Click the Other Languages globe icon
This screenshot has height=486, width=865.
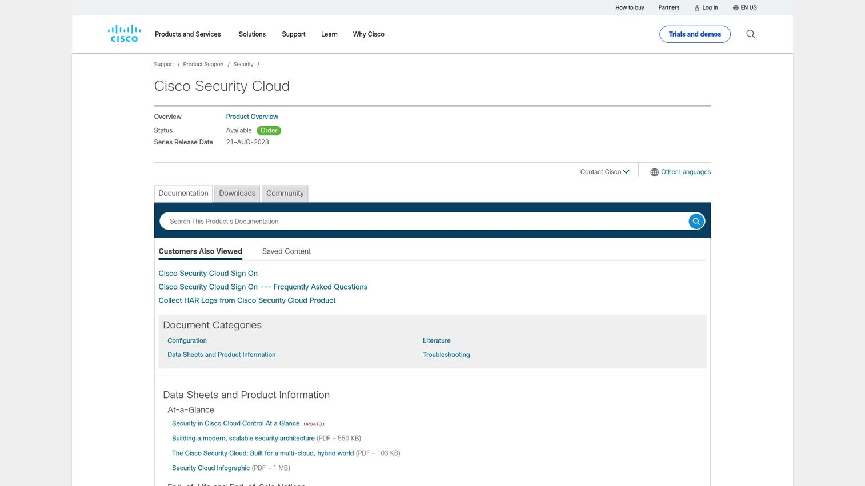pos(655,172)
